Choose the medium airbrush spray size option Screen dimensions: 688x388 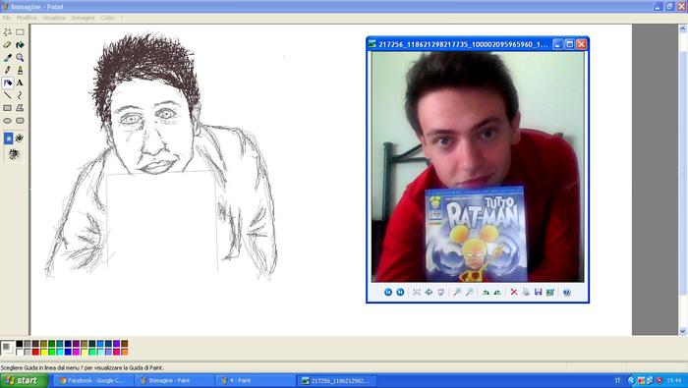pos(20,139)
